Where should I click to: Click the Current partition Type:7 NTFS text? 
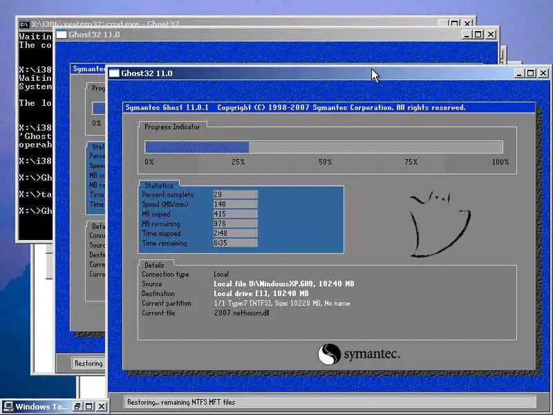coord(282,303)
